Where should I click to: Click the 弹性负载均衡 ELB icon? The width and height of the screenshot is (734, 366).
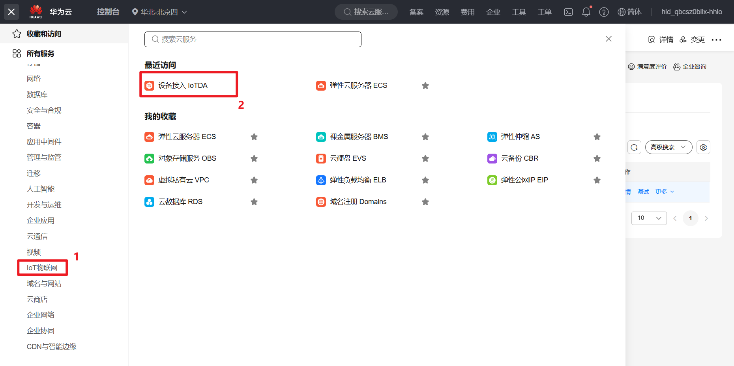(x=321, y=180)
